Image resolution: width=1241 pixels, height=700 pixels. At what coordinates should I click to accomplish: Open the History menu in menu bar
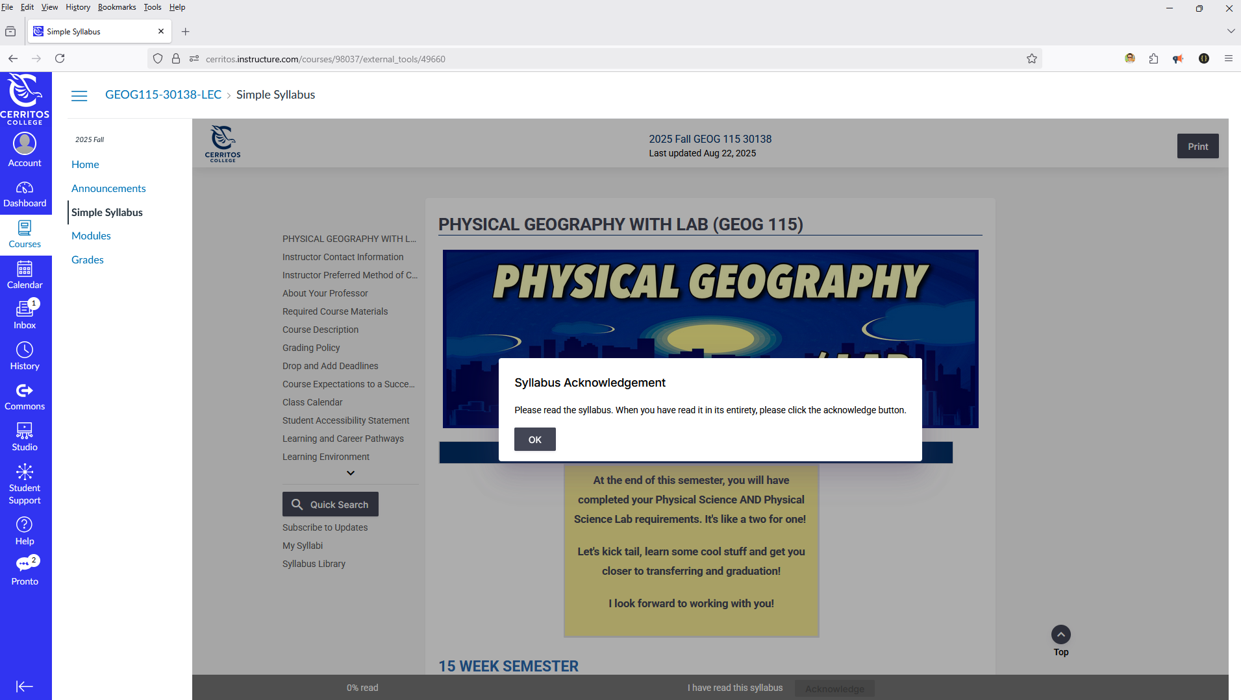(78, 7)
